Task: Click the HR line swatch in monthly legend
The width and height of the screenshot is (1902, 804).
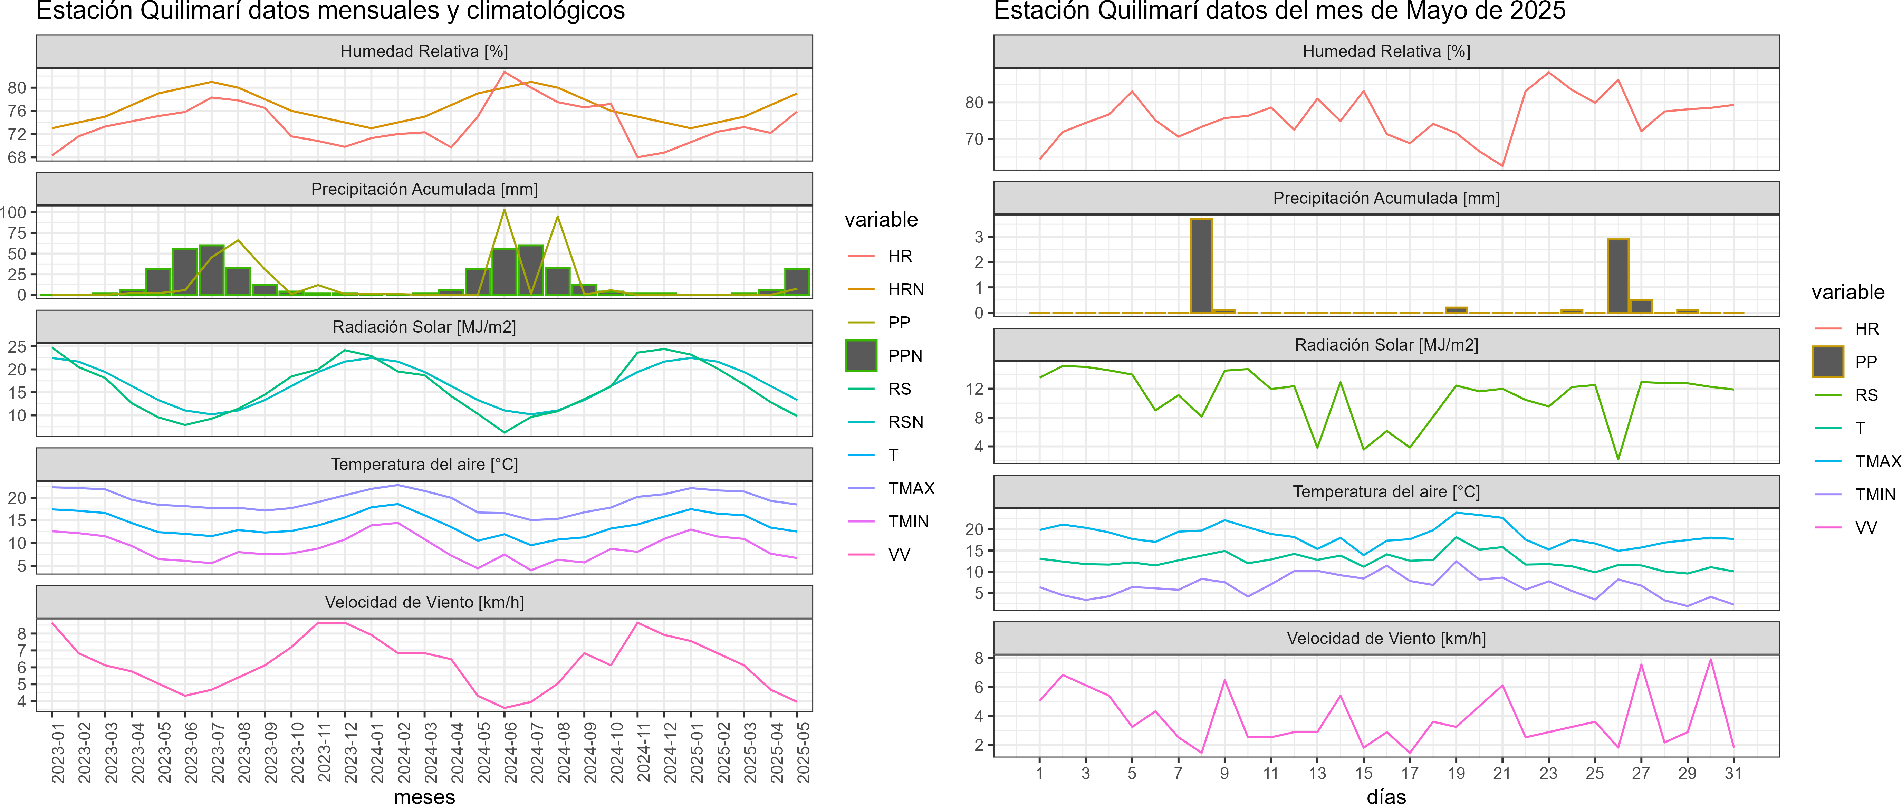Action: click(861, 256)
